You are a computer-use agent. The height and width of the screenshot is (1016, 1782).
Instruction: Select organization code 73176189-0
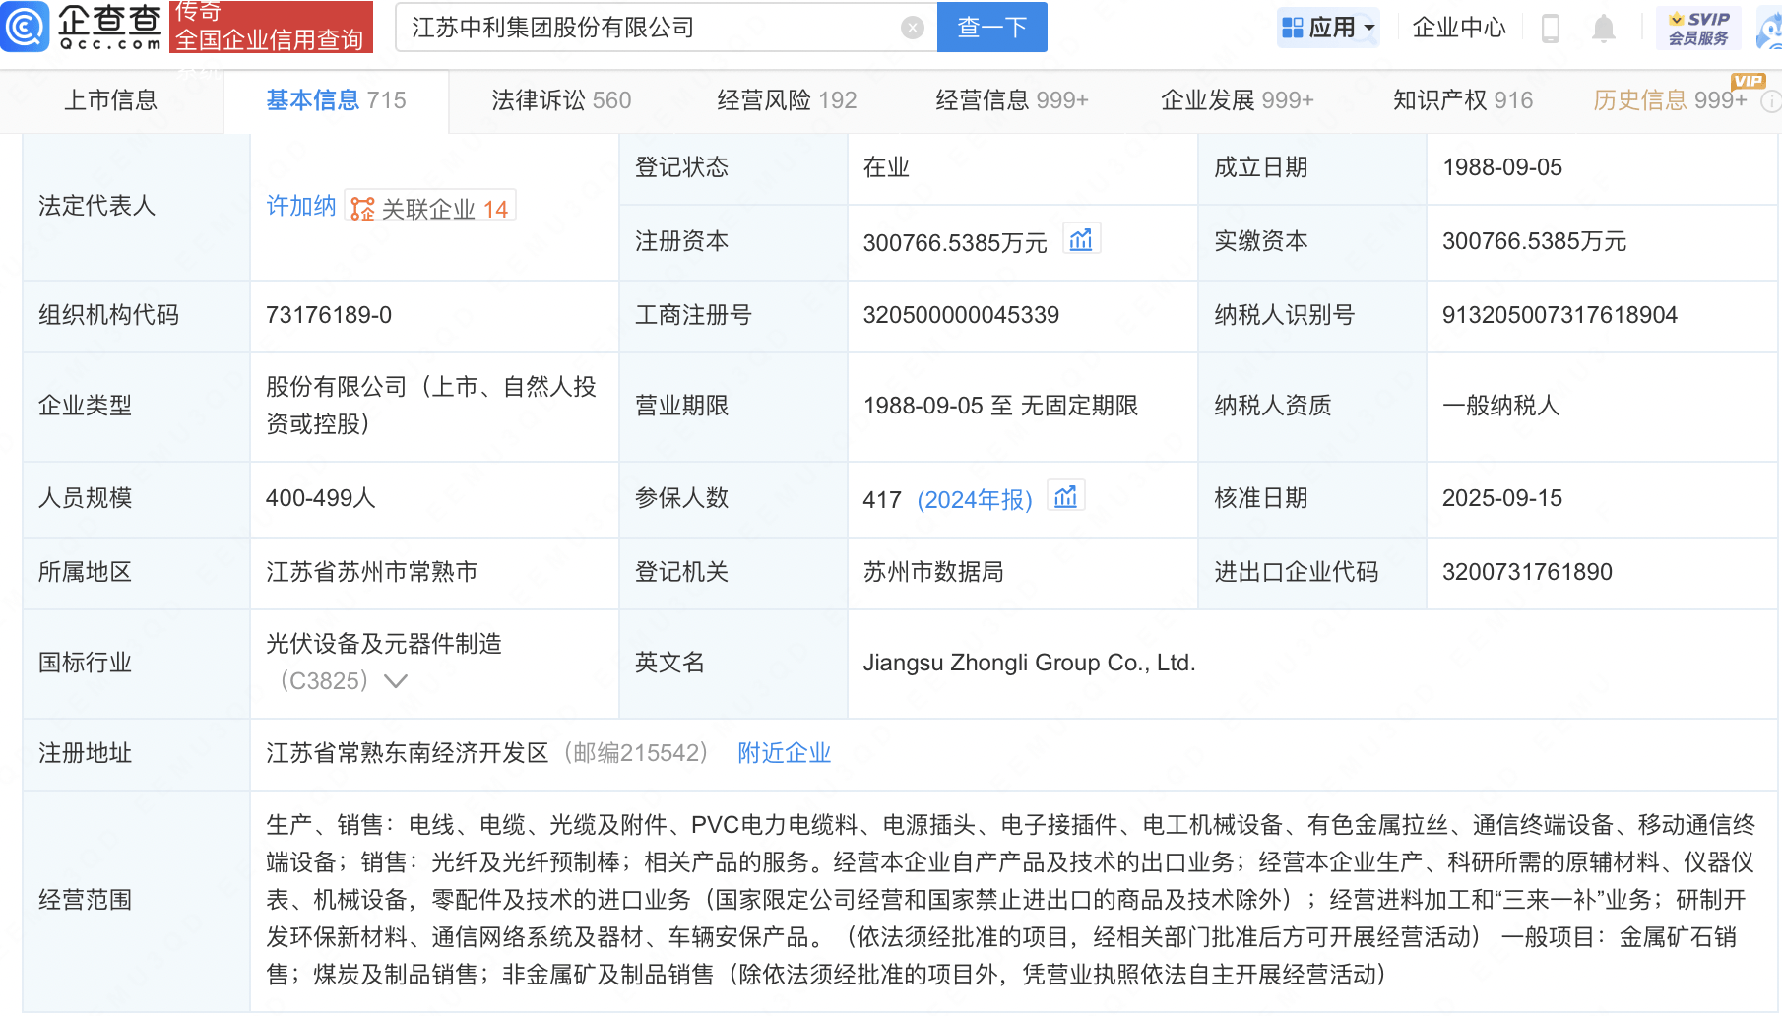click(x=329, y=315)
